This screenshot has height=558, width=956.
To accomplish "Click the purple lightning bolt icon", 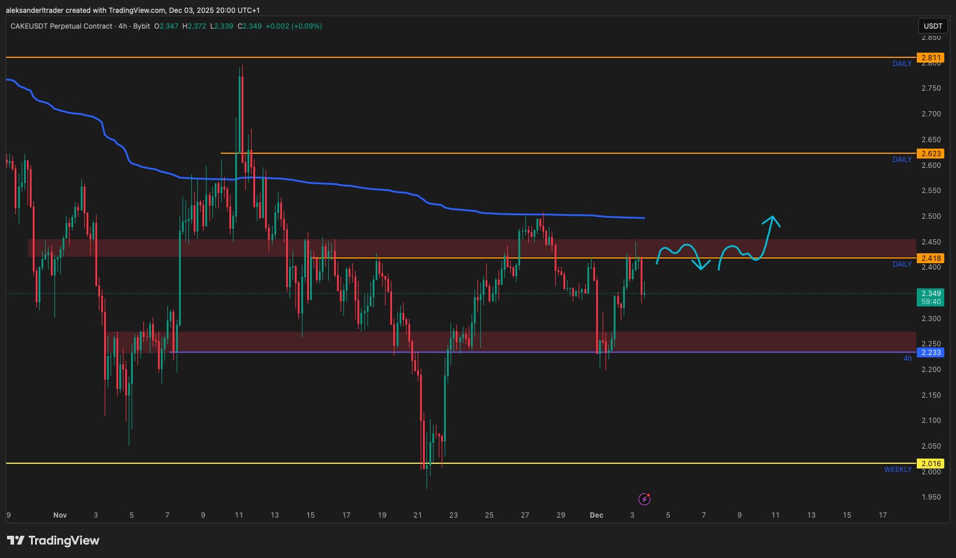I will click(644, 499).
